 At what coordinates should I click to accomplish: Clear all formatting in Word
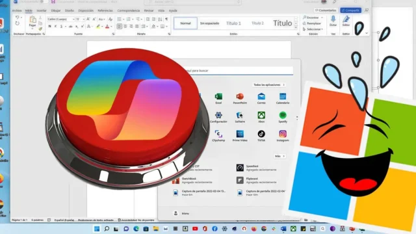(x=110, y=19)
